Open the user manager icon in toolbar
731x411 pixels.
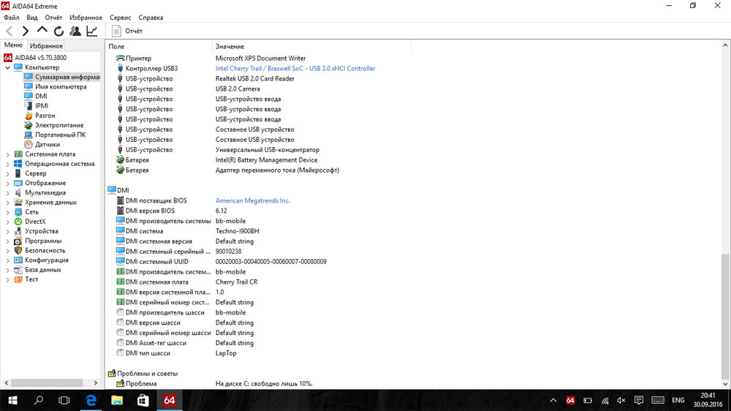(75, 31)
